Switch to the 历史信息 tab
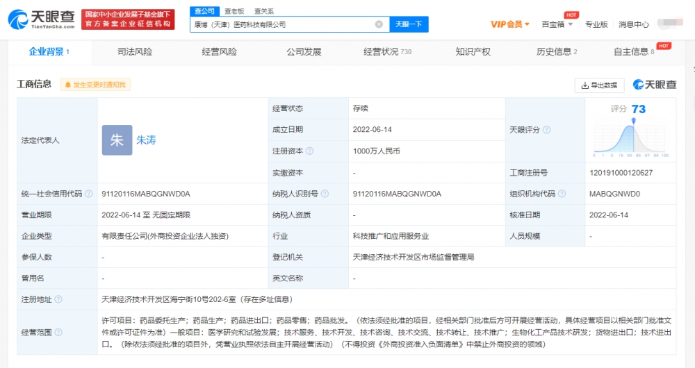Image resolution: width=695 pixels, height=368 pixels. pyautogui.click(x=557, y=52)
